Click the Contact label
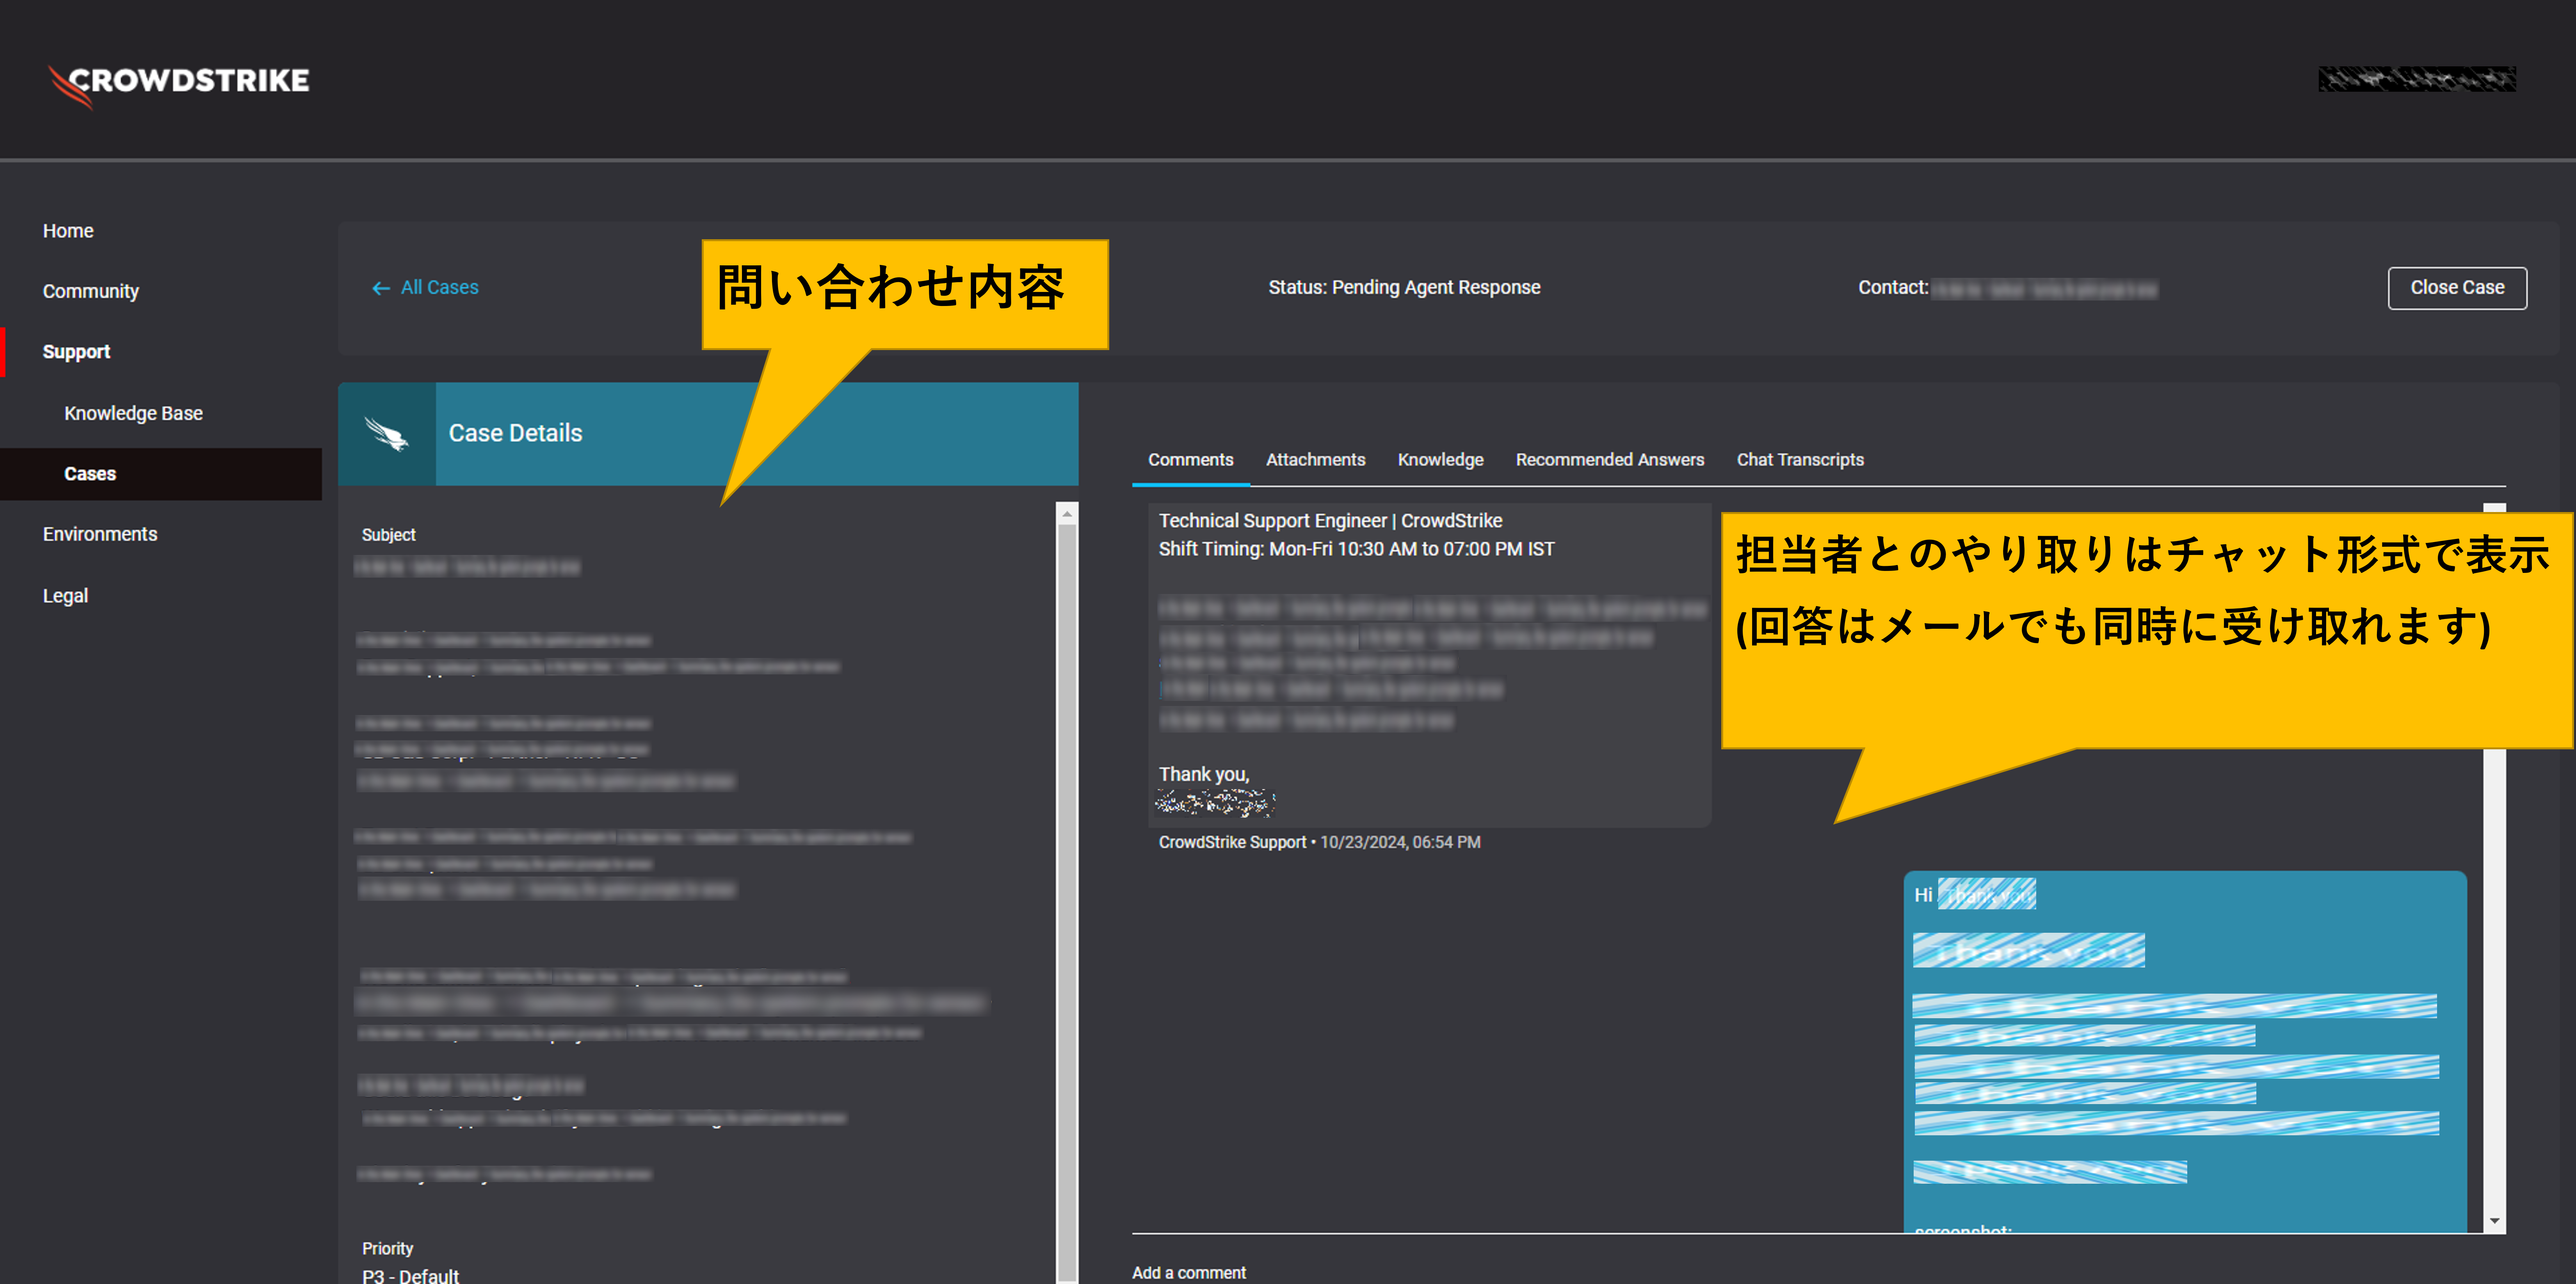The height and width of the screenshot is (1284, 2576). [1893, 288]
